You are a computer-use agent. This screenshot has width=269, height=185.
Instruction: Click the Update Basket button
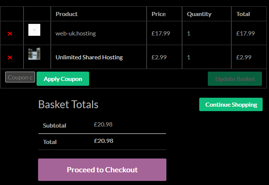[235, 79]
